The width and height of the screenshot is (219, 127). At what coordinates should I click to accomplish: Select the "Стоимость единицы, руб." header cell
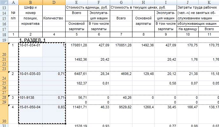pyautogui.click(x=88, y=7)
